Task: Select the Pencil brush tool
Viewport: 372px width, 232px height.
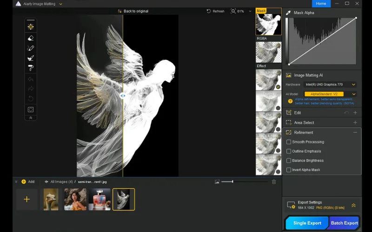Action: tap(31, 48)
